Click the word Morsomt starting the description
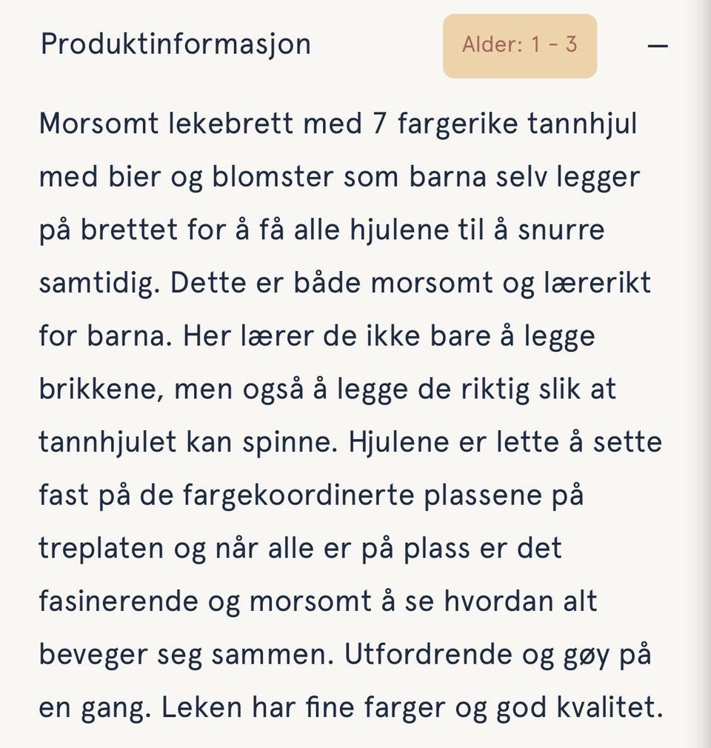The image size is (711, 748). 99,124
